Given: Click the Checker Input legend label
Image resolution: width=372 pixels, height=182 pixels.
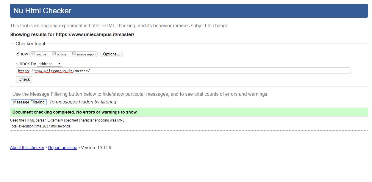Looking at the screenshot, I should pos(30,44).
